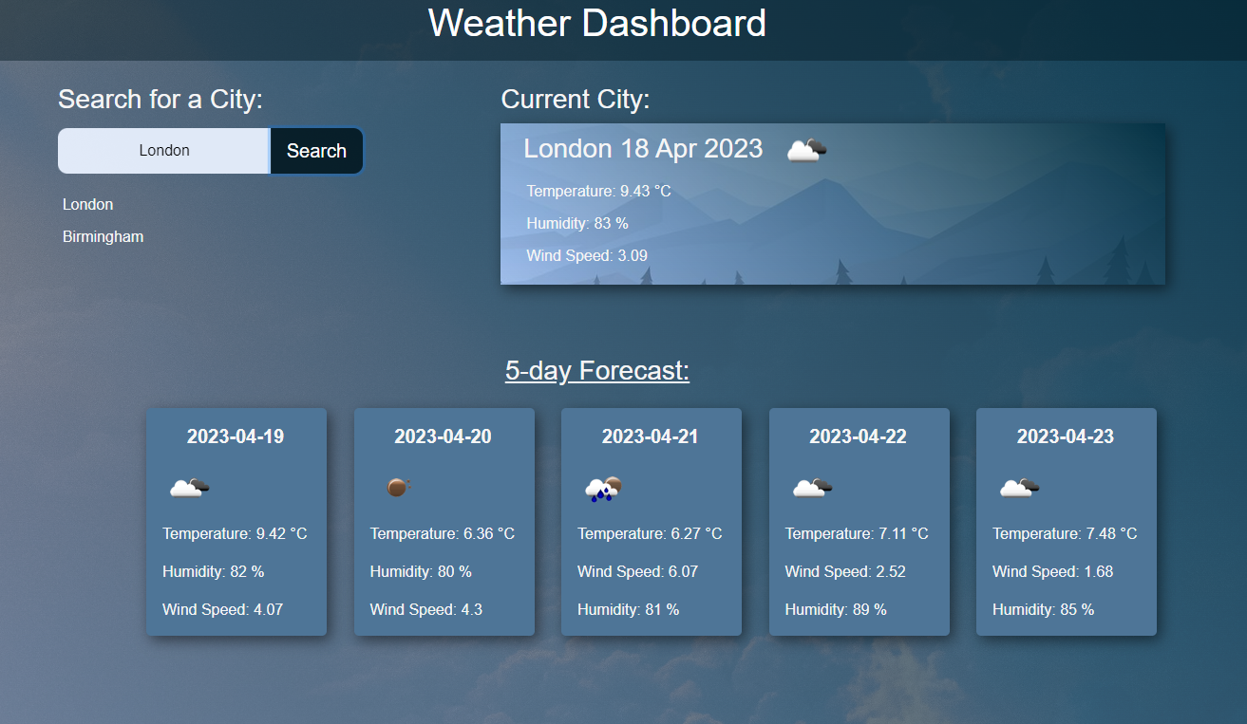Click the clear sky icon on the 2023-04-20 forecast
Image resolution: width=1247 pixels, height=724 pixels.
396,486
